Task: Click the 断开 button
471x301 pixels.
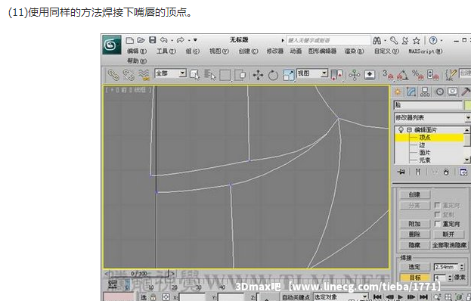Action: [x=448, y=234]
